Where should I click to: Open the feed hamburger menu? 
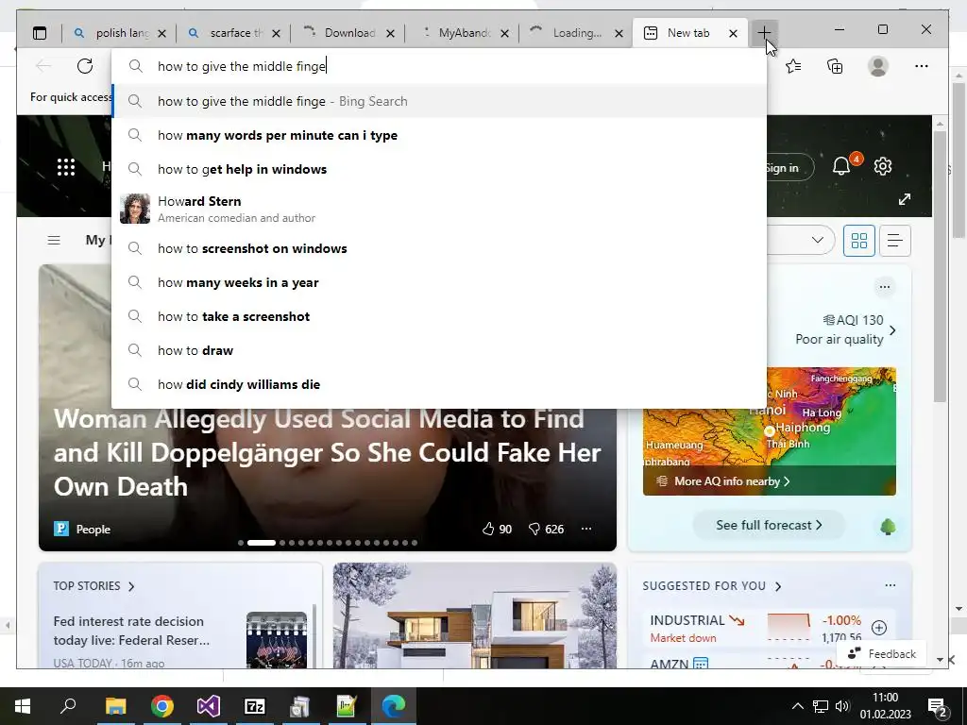tap(54, 241)
